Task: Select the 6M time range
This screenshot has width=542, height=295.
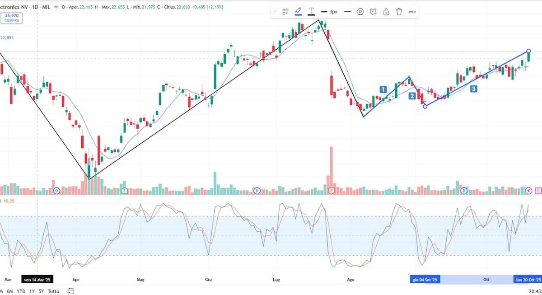Action: (9, 291)
